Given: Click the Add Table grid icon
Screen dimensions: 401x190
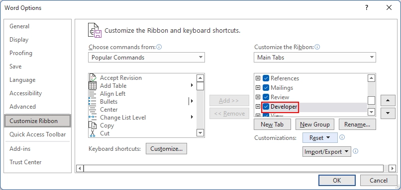Looking at the screenshot, I should point(93,86).
